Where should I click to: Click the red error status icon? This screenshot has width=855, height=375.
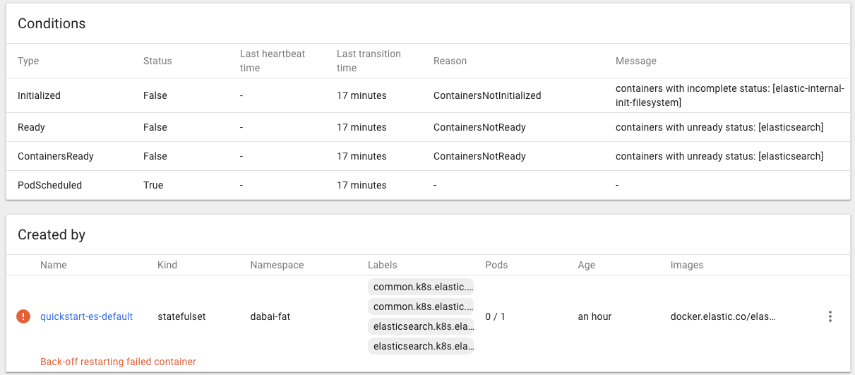click(23, 316)
